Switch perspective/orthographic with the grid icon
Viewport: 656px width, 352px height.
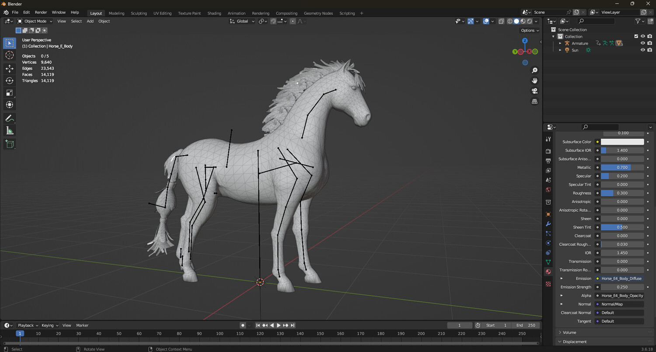coord(534,101)
